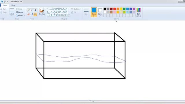Pick the Oval callout shape
185x104 pixels.
63,15
